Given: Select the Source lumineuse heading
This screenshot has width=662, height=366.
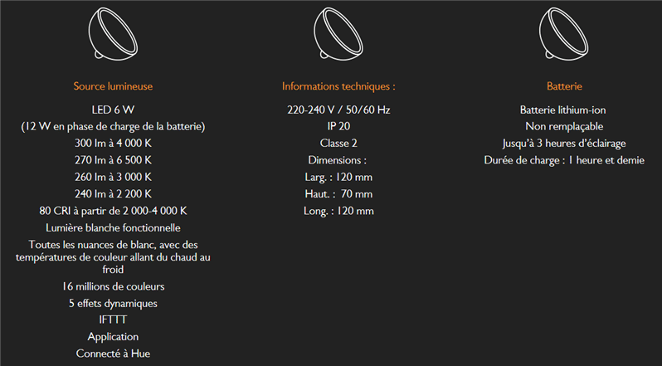Looking at the screenshot, I should tap(113, 86).
